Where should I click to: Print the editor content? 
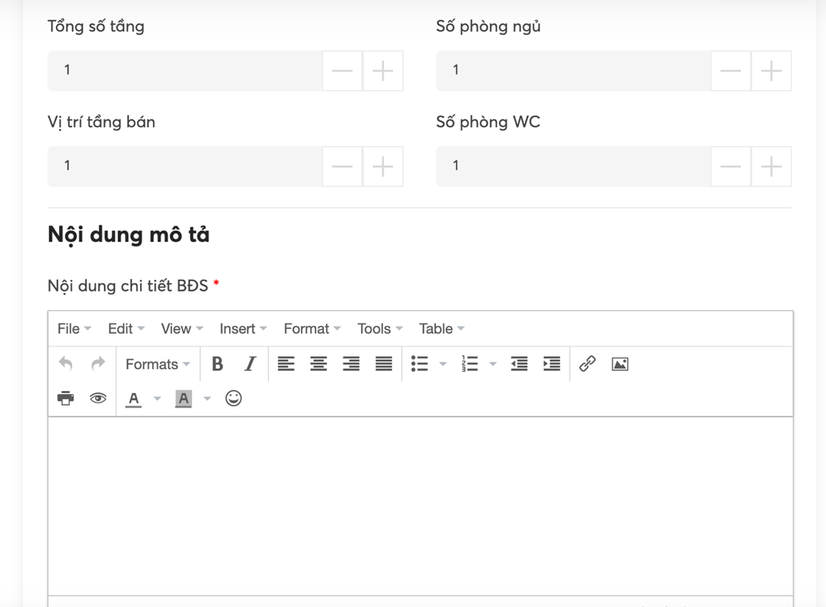point(66,398)
